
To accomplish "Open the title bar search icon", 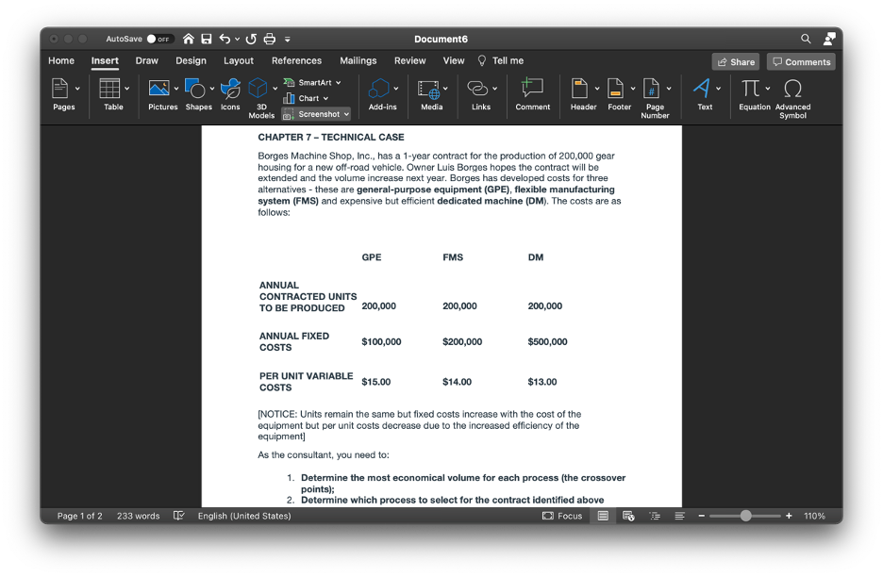I will click(x=806, y=39).
